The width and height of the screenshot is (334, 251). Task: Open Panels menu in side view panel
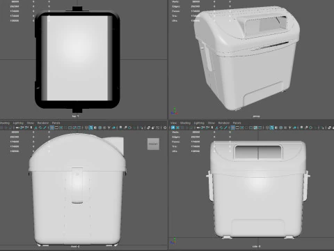click(237, 123)
